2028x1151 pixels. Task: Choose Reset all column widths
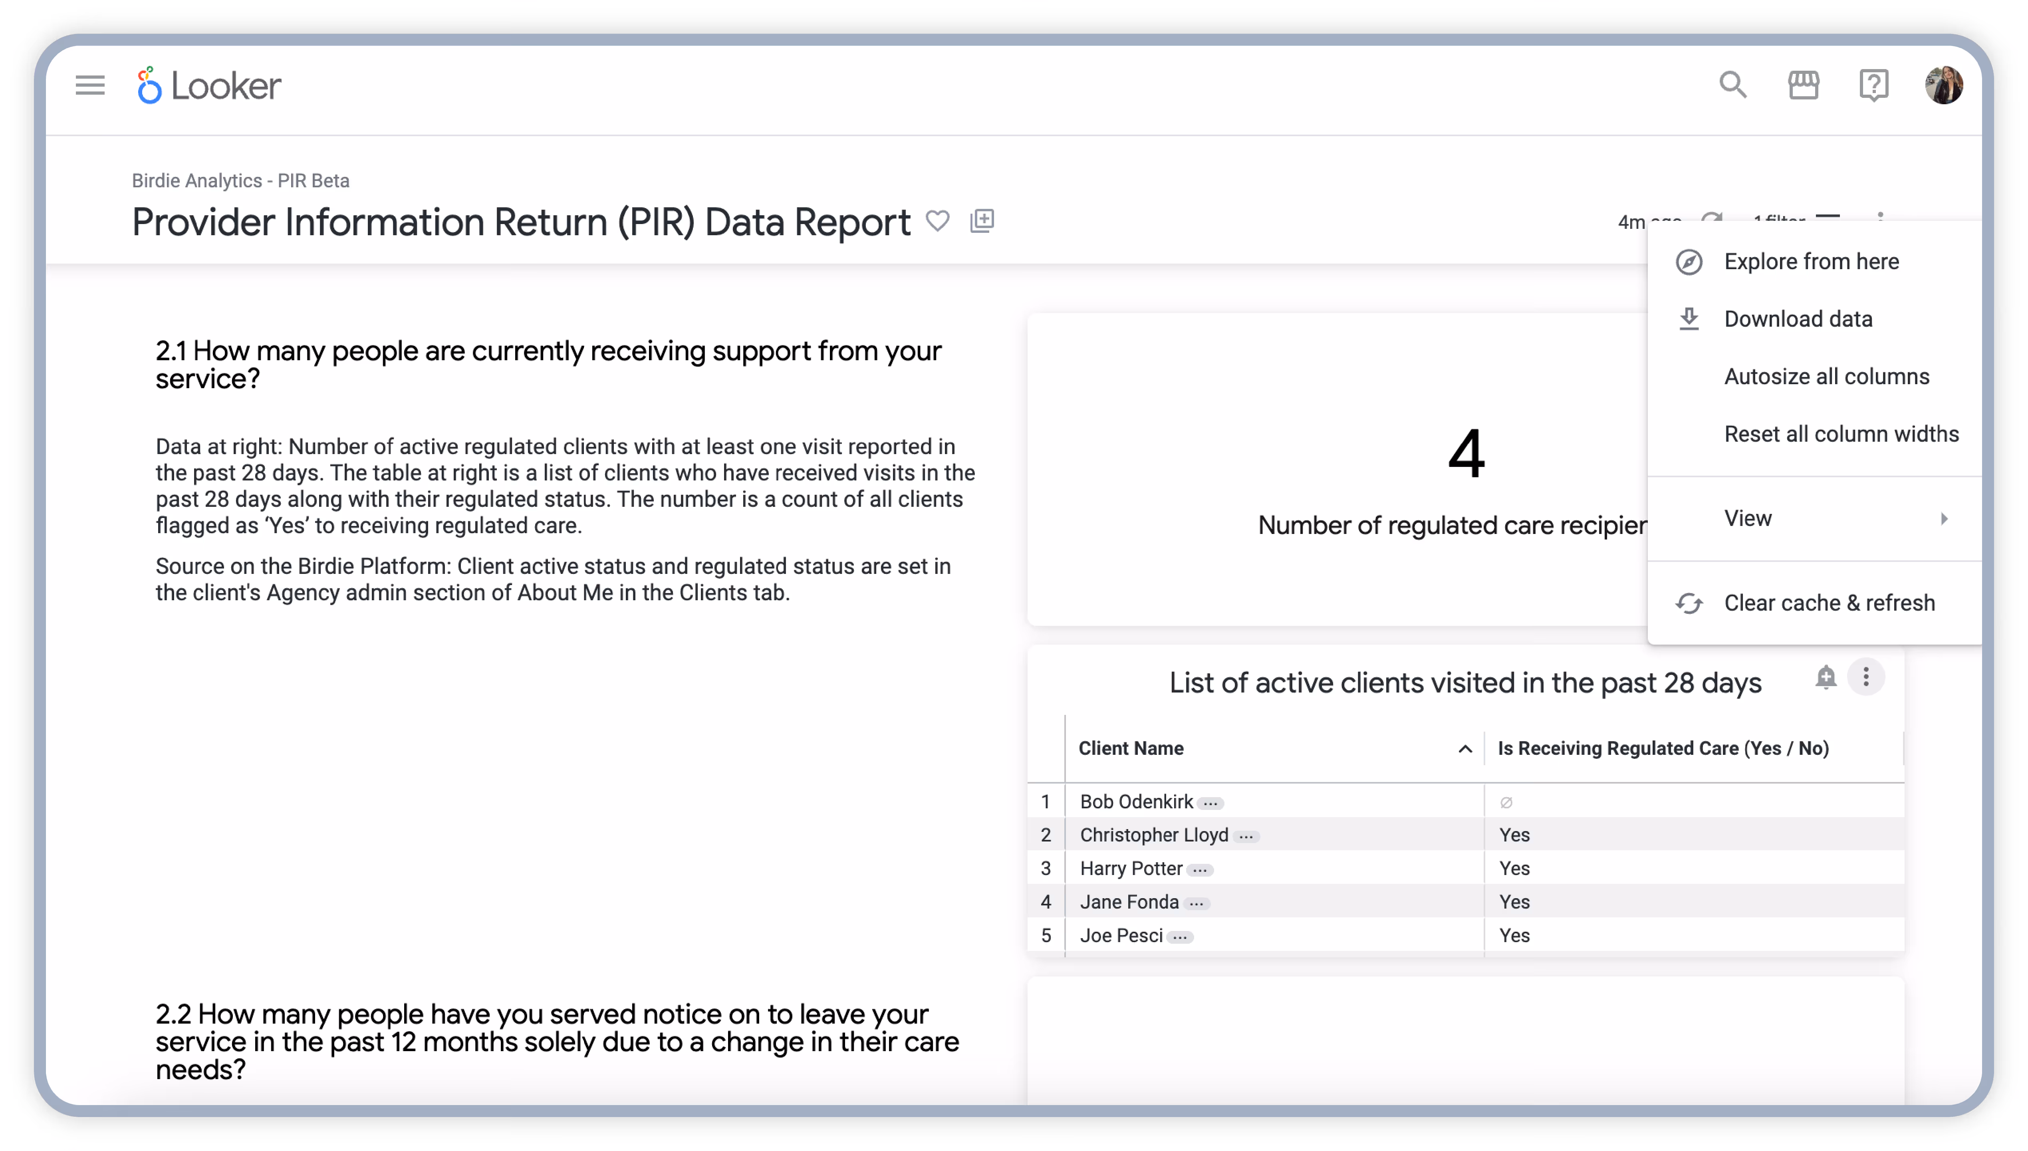pyautogui.click(x=1841, y=434)
